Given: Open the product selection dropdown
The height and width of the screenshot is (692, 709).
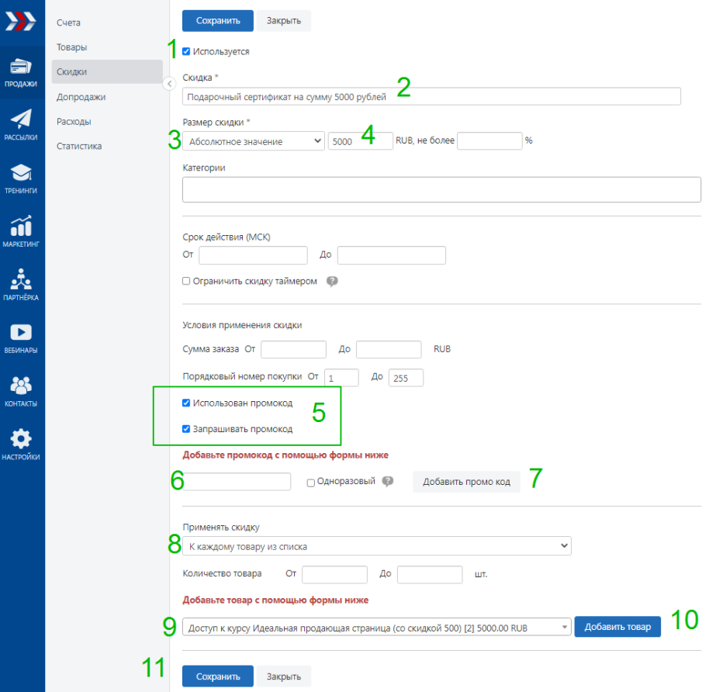Looking at the screenshot, I should click(376, 627).
